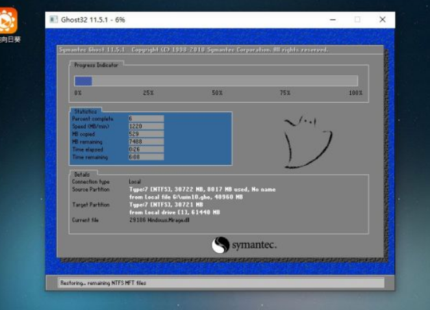430x310 pixels.
Task: Click the Source Partition details line
Action: (202, 189)
